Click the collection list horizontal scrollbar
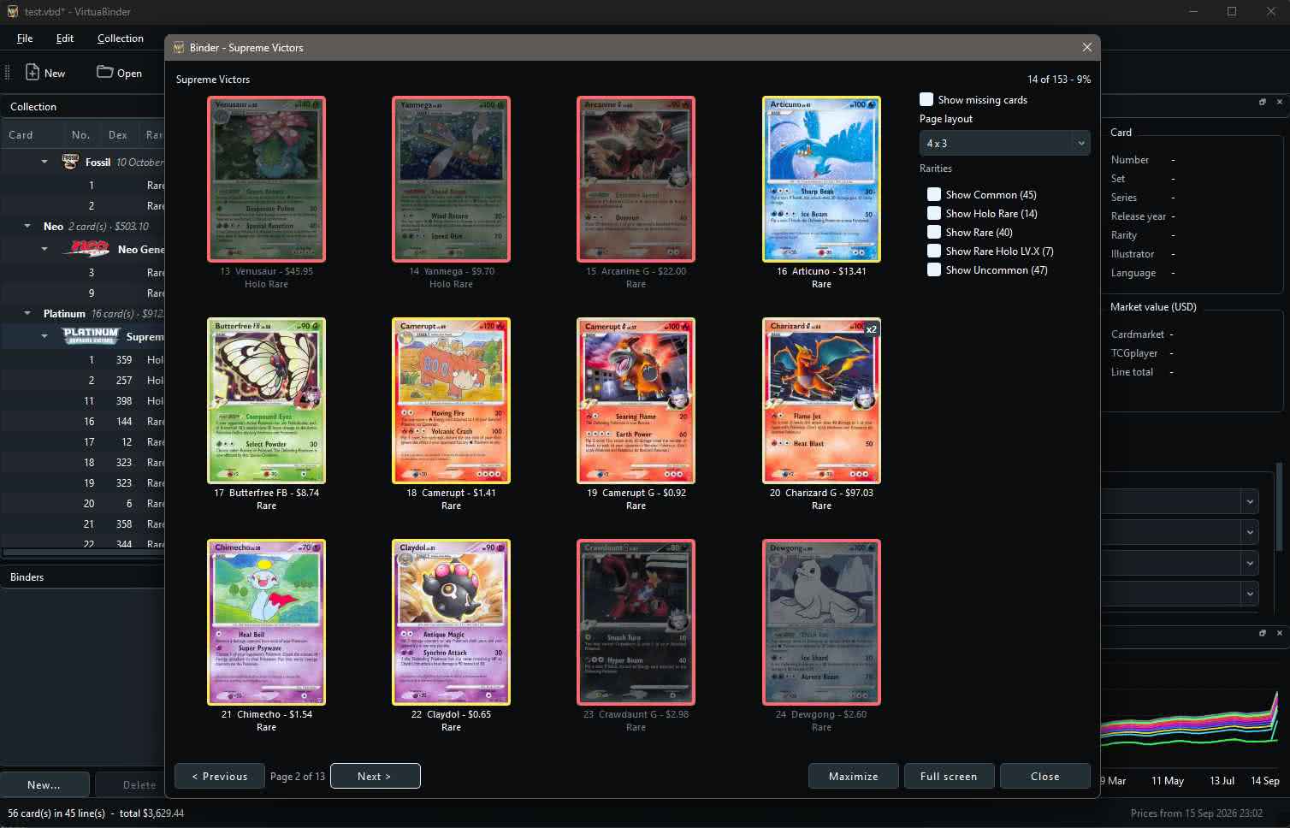The height and width of the screenshot is (828, 1290). click(83, 553)
